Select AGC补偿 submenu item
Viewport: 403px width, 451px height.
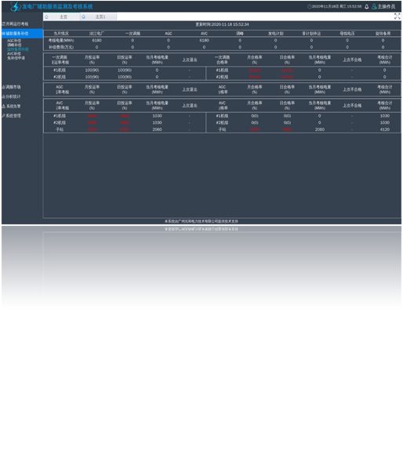tap(14, 41)
